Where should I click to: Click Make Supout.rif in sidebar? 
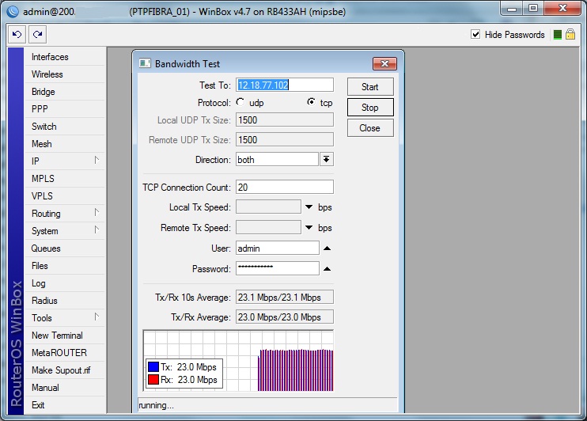[64, 370]
